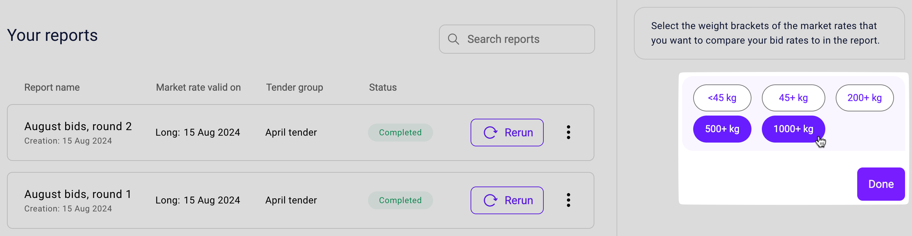Toggle the 45+ kg weight bracket
The width and height of the screenshot is (912, 236).
click(793, 98)
